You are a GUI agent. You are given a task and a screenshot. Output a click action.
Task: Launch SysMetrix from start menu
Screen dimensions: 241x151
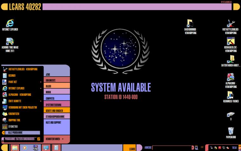coord(23,127)
